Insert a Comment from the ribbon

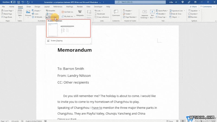pyautogui.click(x=116, y=13)
